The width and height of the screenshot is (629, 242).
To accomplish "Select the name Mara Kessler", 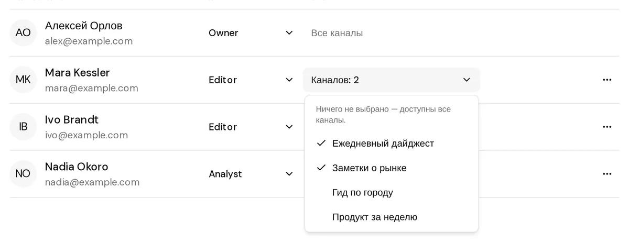I will tap(78, 73).
